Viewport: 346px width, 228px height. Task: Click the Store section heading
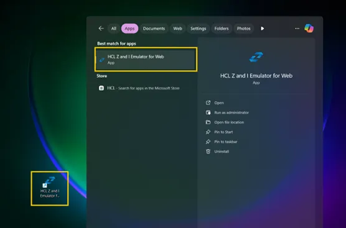[x=101, y=76]
